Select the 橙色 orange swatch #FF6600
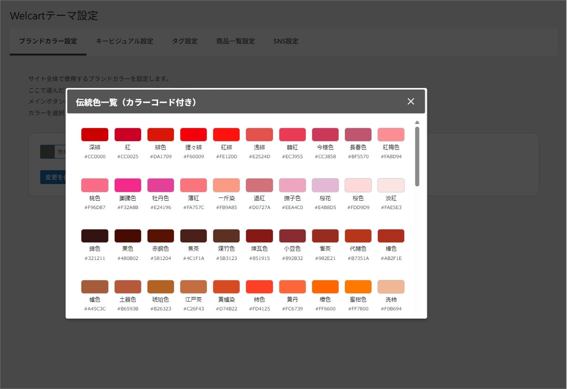Viewport: 567px width, 389px height. (x=325, y=286)
